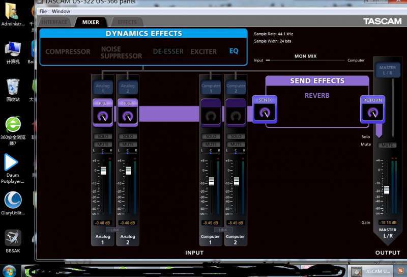
Task: Click the Computer 1 send knob
Action: (211, 117)
